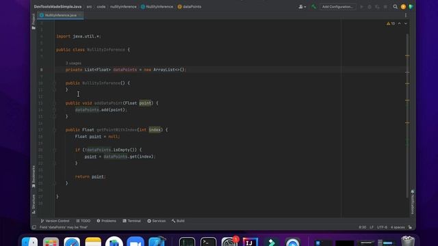Collapse the getPointWithIndex method fold marker

coord(55,130)
